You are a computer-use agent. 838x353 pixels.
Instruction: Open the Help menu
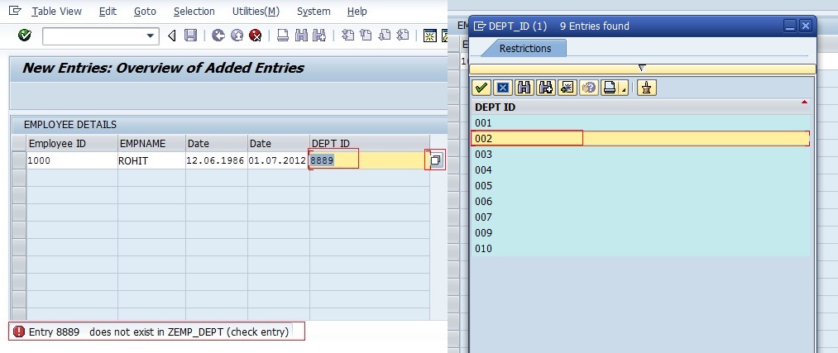[357, 12]
